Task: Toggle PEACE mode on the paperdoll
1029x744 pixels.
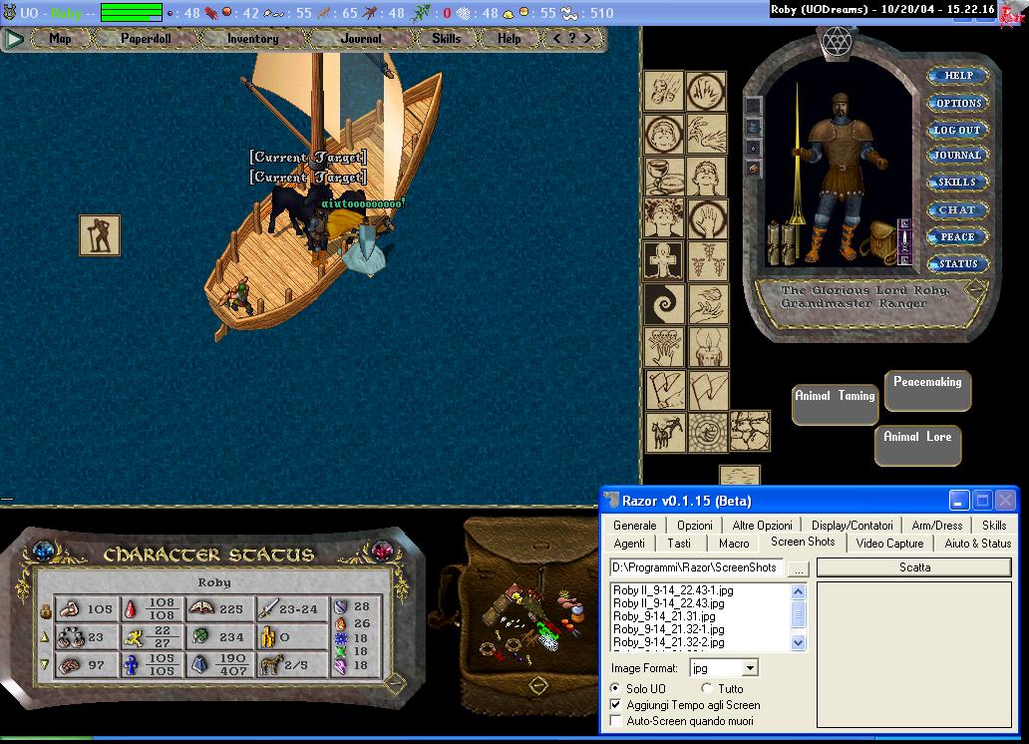Action: click(x=957, y=237)
